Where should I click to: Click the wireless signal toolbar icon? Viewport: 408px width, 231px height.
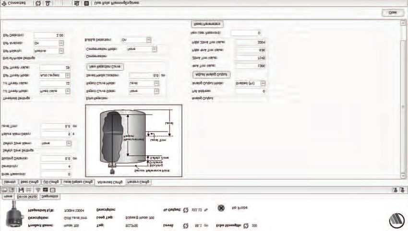tap(37, 190)
